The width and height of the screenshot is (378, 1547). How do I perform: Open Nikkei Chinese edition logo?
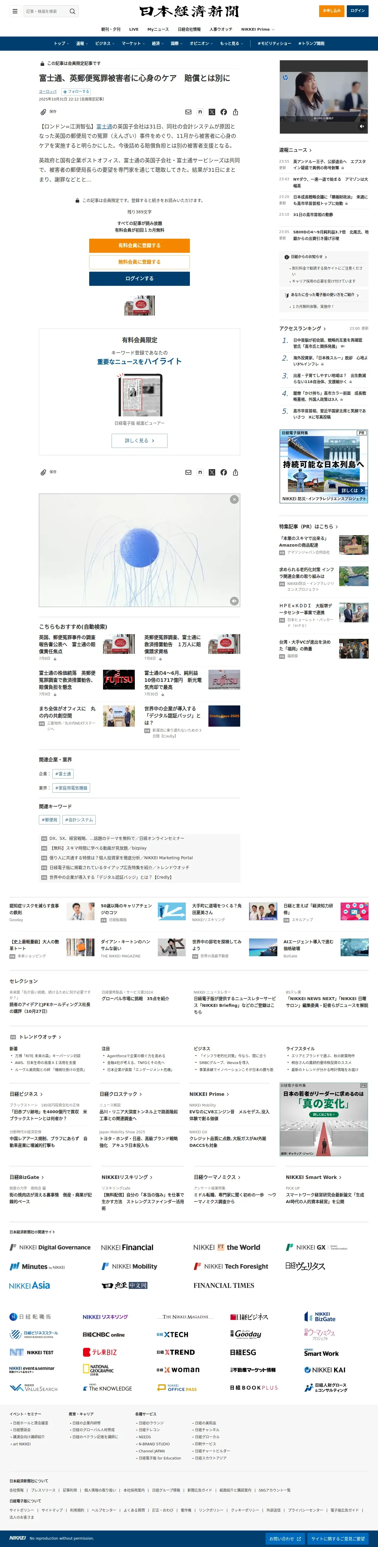(124, 1285)
